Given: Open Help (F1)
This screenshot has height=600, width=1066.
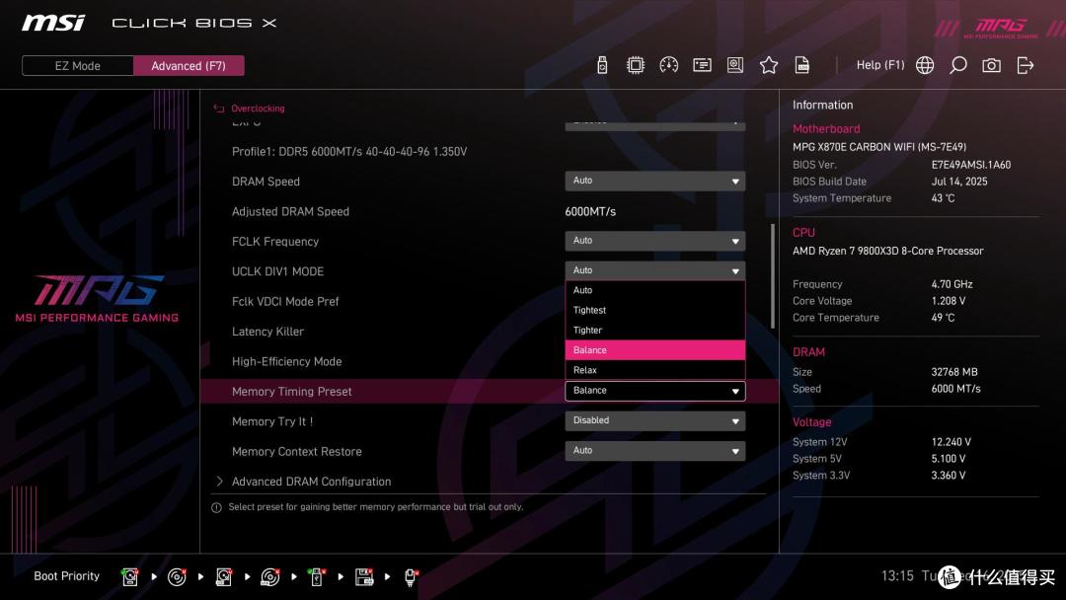Looking at the screenshot, I should click(x=880, y=65).
